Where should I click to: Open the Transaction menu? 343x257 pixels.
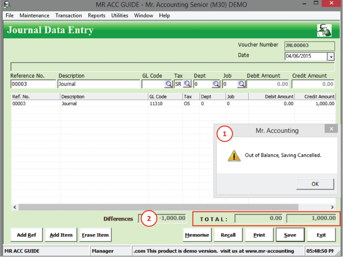coord(68,15)
